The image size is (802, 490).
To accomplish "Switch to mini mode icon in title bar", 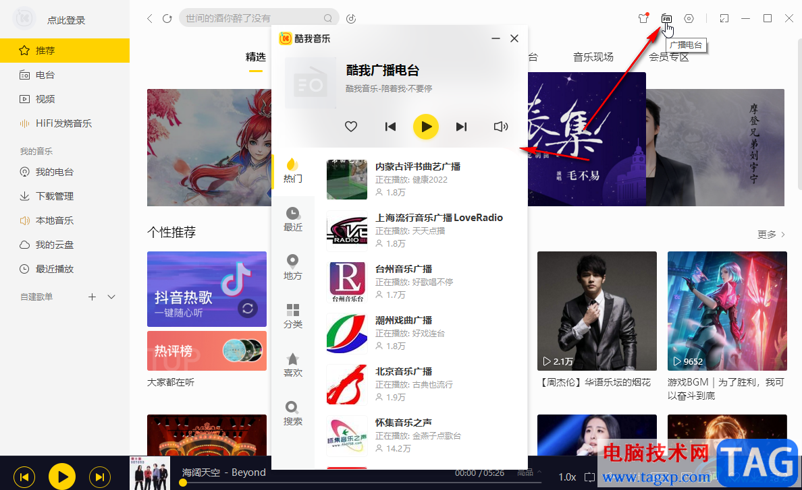I will (x=724, y=18).
